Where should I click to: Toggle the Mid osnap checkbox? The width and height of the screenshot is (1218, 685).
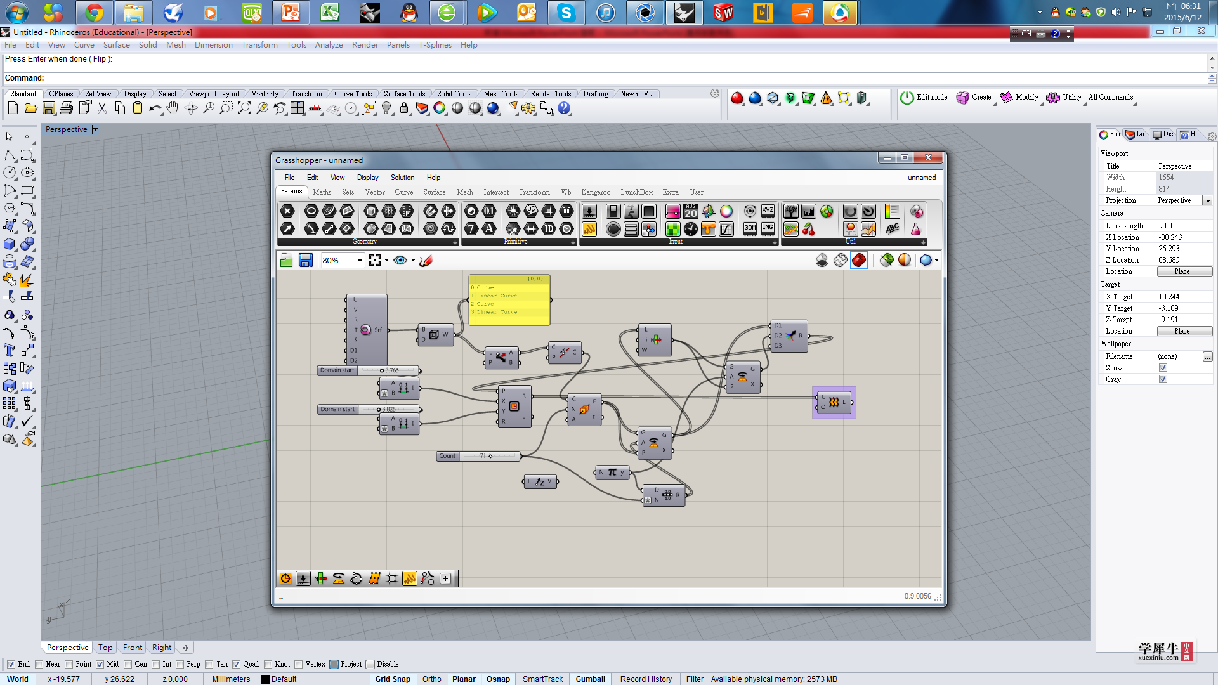100,664
